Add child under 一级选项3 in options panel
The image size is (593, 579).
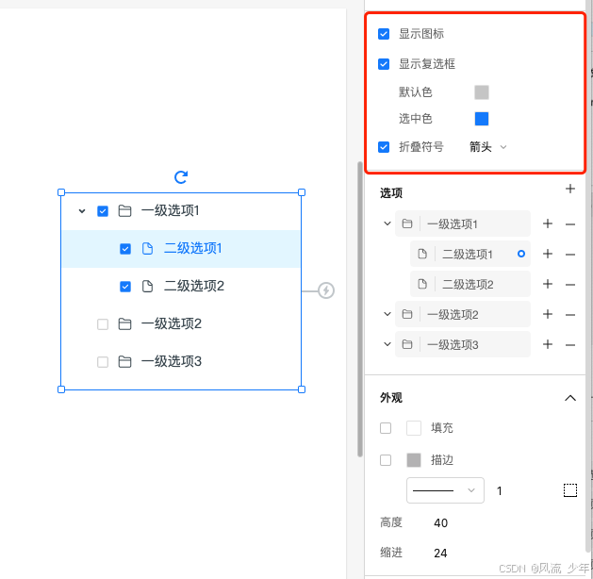[548, 344]
